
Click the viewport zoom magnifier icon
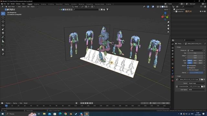(x=168, y=22)
